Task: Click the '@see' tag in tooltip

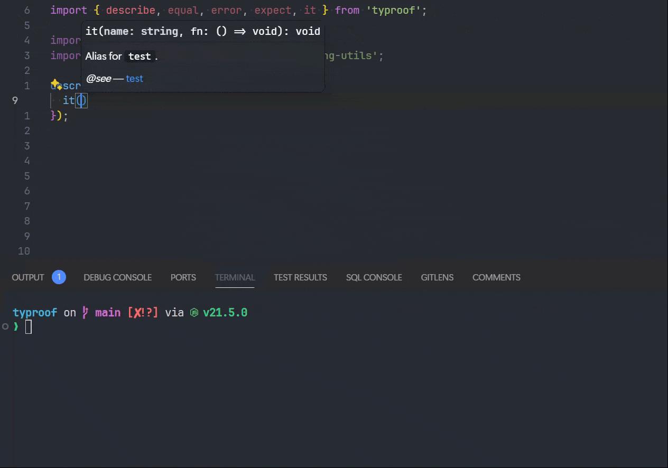Action: [x=99, y=79]
